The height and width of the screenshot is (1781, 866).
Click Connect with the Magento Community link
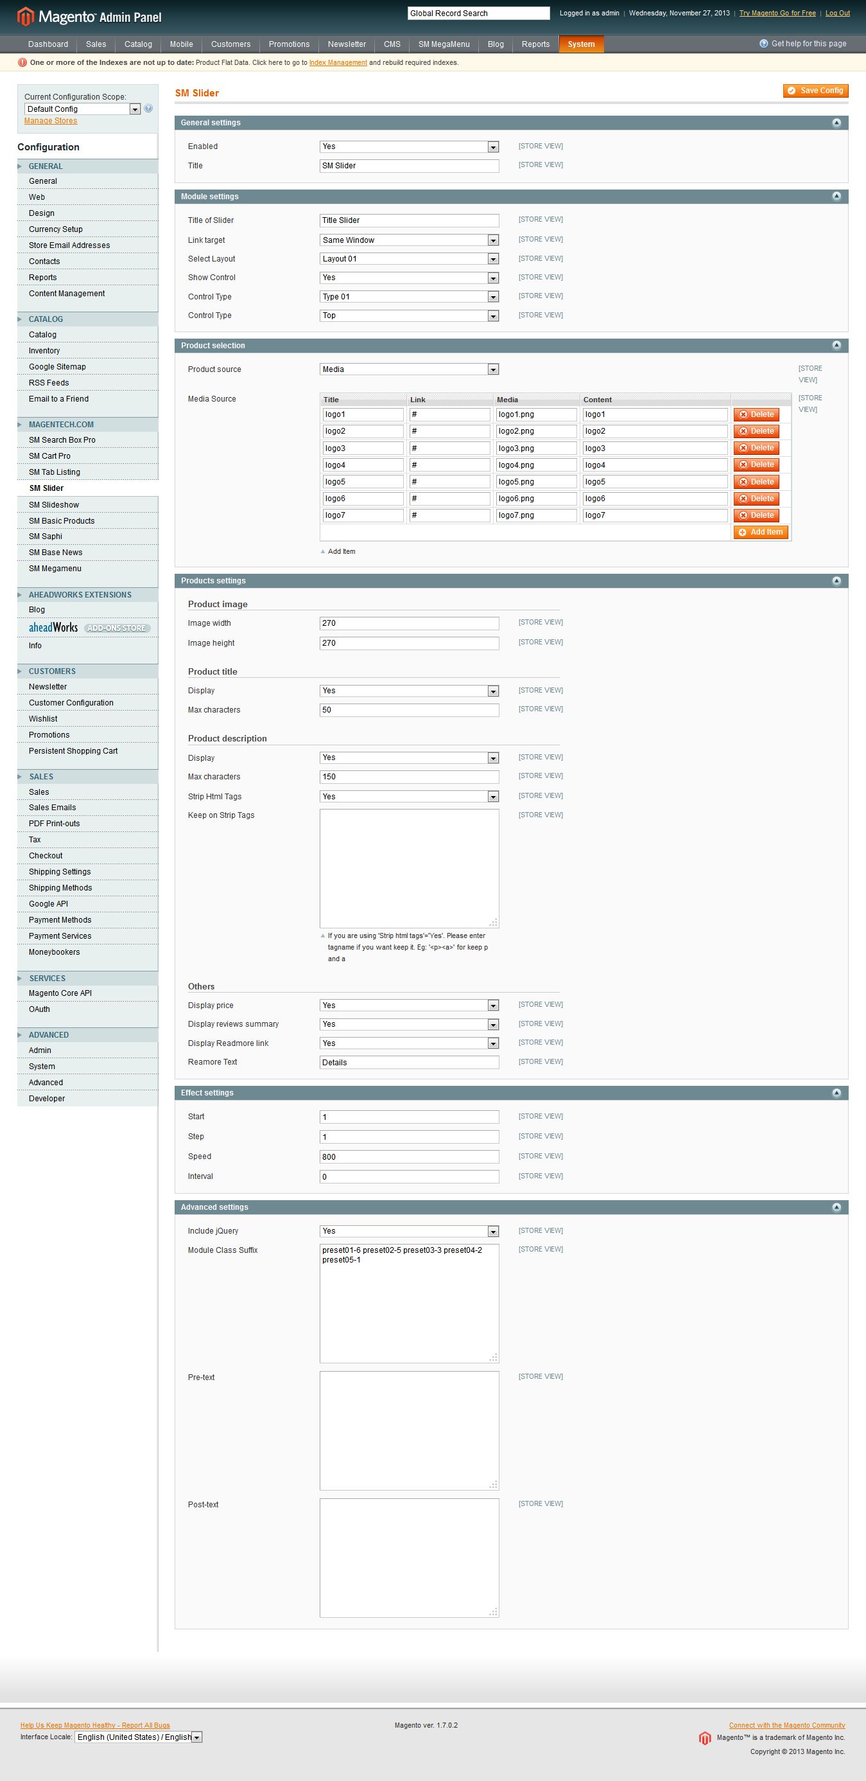pyautogui.click(x=786, y=1725)
